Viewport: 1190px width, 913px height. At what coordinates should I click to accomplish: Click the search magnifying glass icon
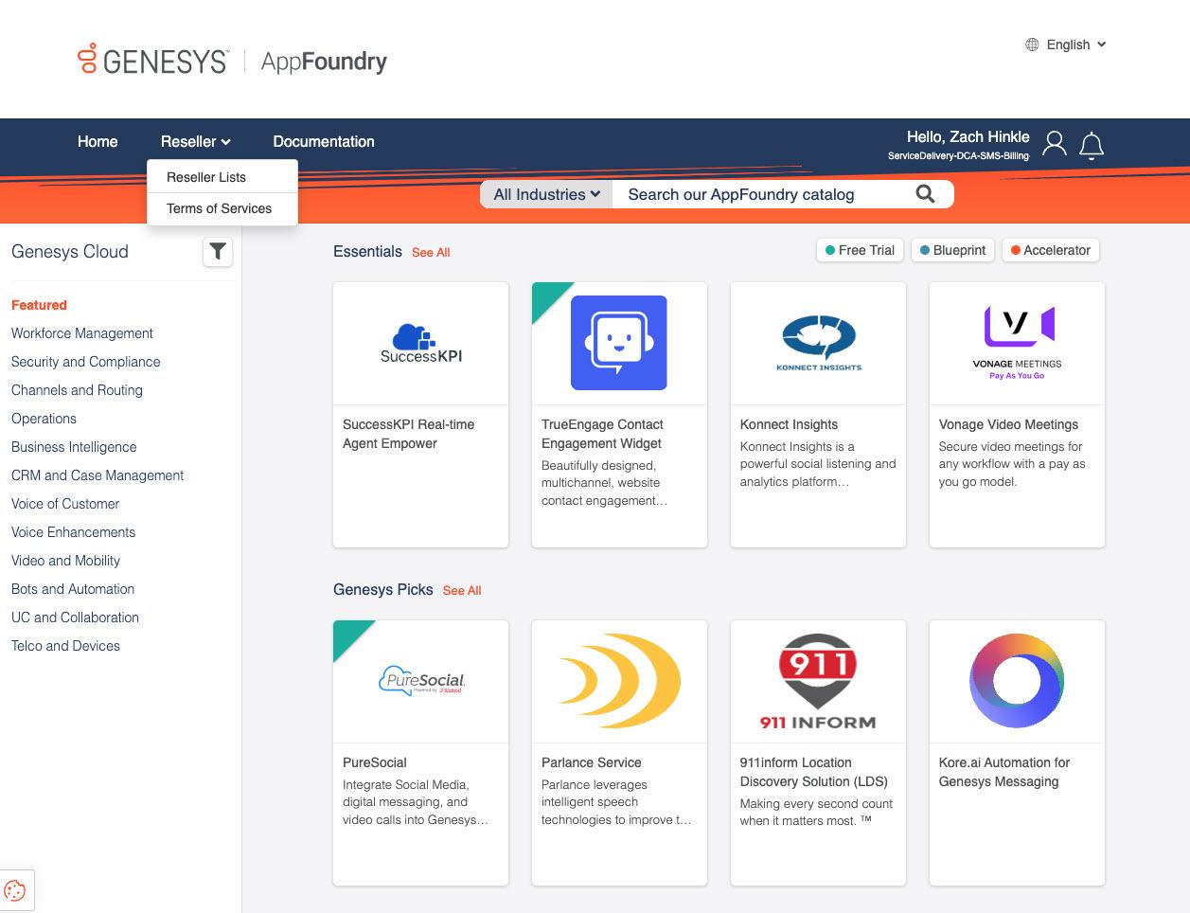[x=924, y=193]
